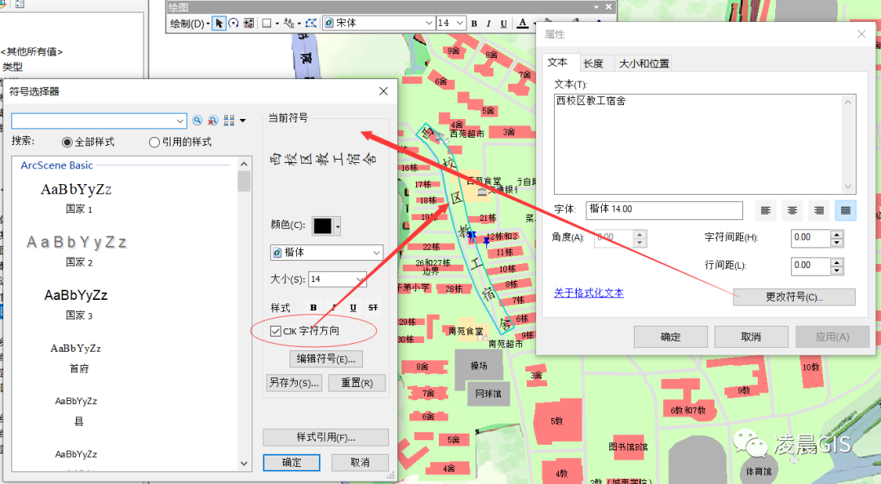Cancel the symbol selector with 取消
This screenshot has width=881, height=484.
click(361, 463)
